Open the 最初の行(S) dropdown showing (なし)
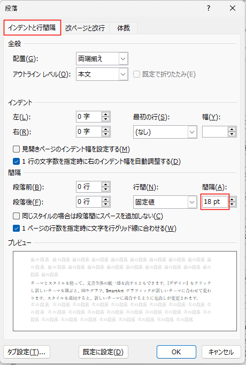Screen dimensions: 246x365 (192, 132)
